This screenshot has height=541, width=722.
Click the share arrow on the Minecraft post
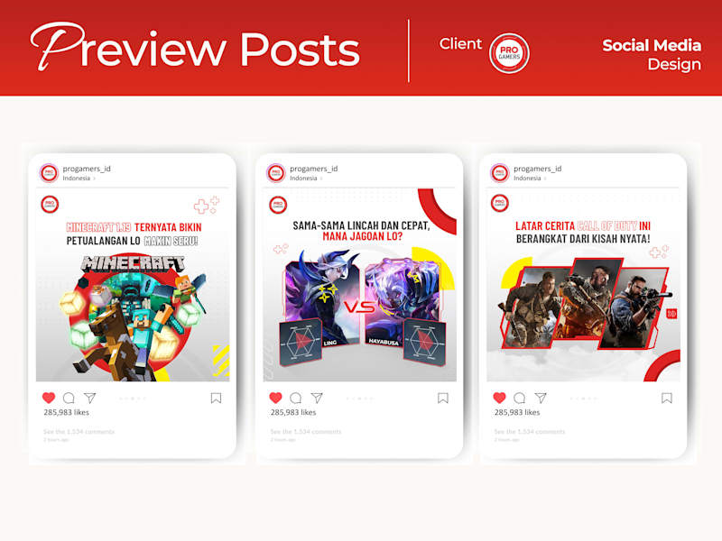89,398
